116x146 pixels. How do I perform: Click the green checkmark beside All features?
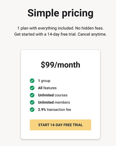pyautogui.click(x=32, y=88)
